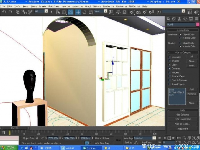Image resolution: width=200 pixels, height=150 pixels.
Task: Click the Invert category button
Action: point(192,65)
